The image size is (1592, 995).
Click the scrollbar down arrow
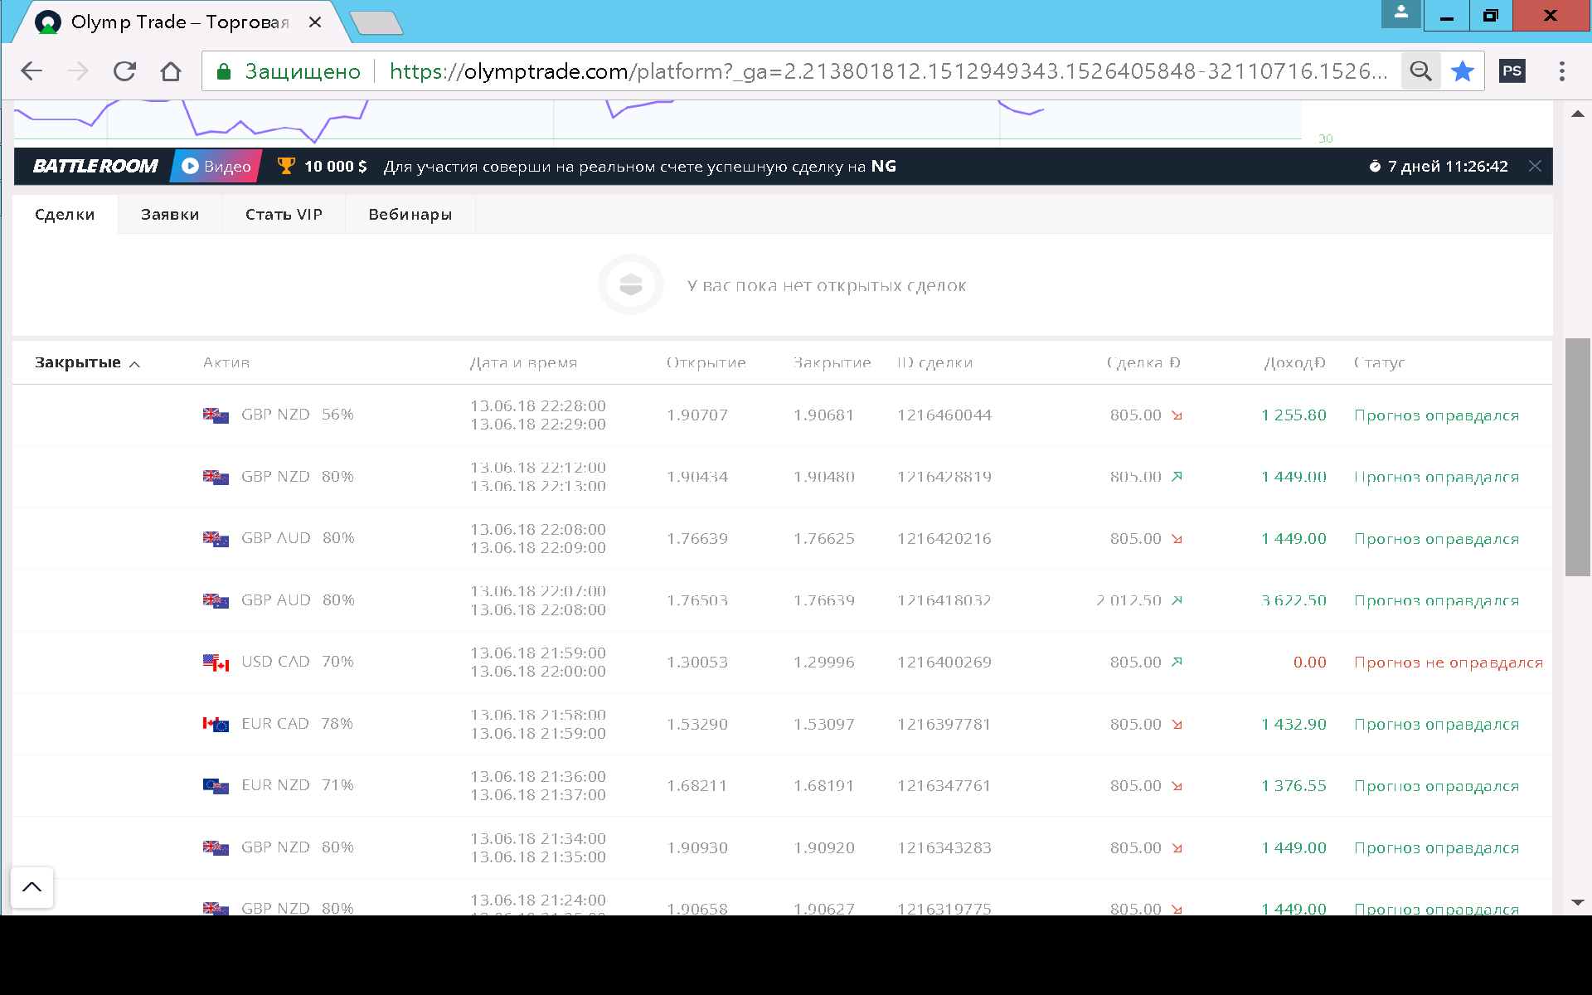point(1577,902)
